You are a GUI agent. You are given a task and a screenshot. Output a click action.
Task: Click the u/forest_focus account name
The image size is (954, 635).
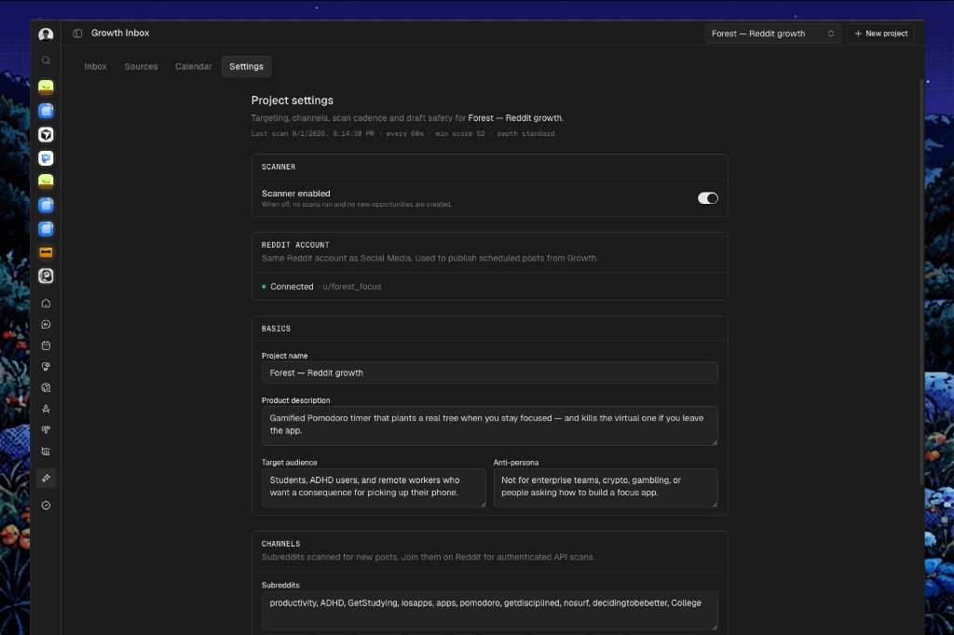(x=351, y=287)
